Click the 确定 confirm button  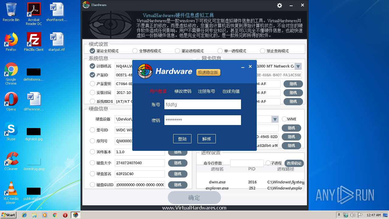pyautogui.click(x=194, y=198)
